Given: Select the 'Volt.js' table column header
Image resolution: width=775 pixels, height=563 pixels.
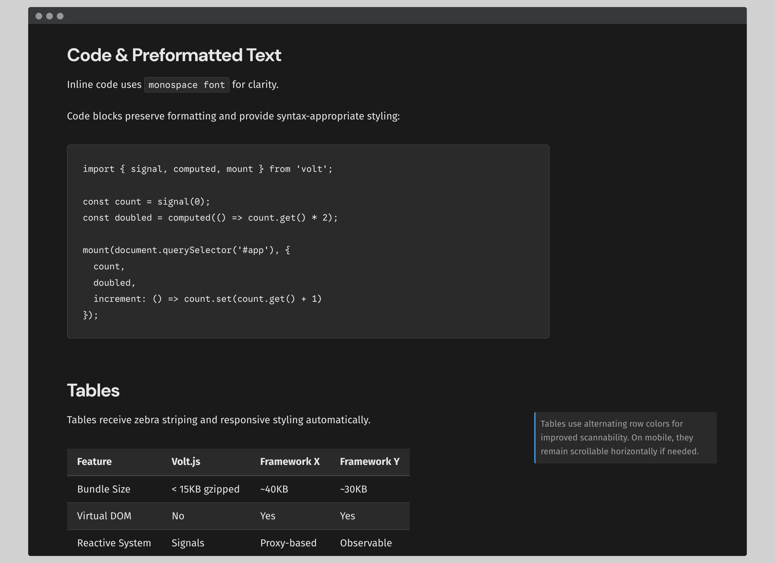Looking at the screenshot, I should point(186,462).
